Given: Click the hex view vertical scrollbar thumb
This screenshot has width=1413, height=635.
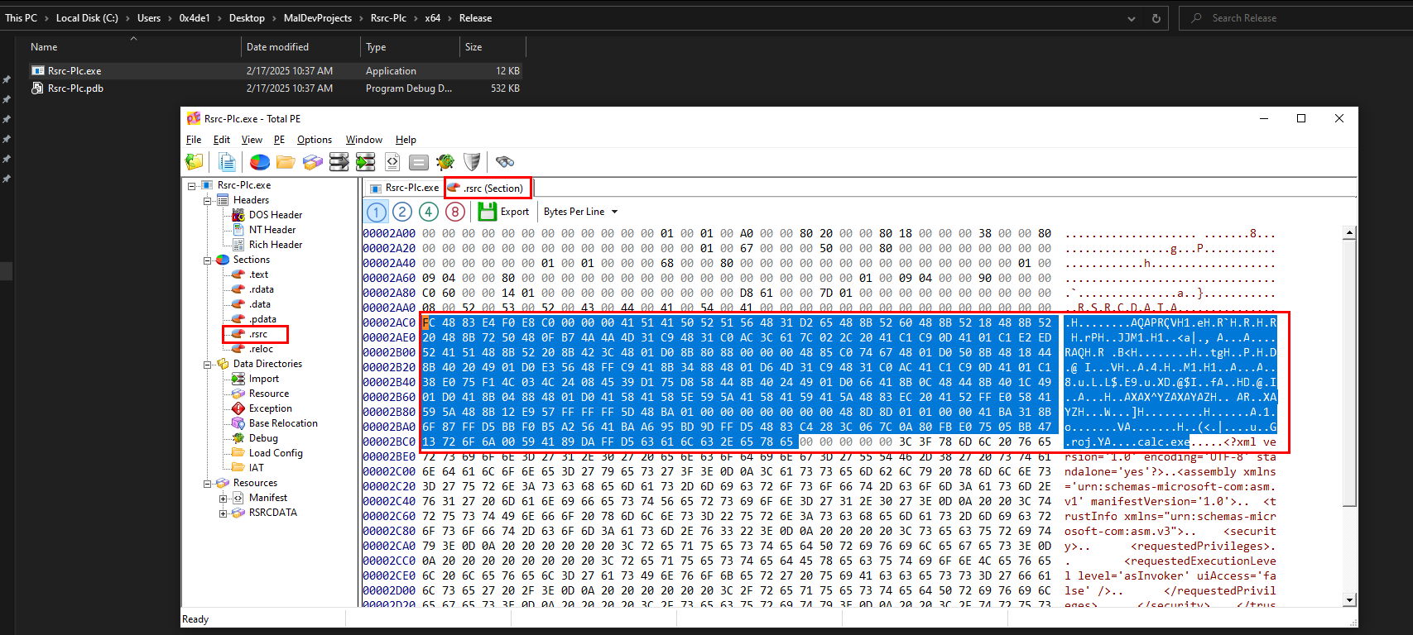Looking at the screenshot, I should [x=1350, y=373].
